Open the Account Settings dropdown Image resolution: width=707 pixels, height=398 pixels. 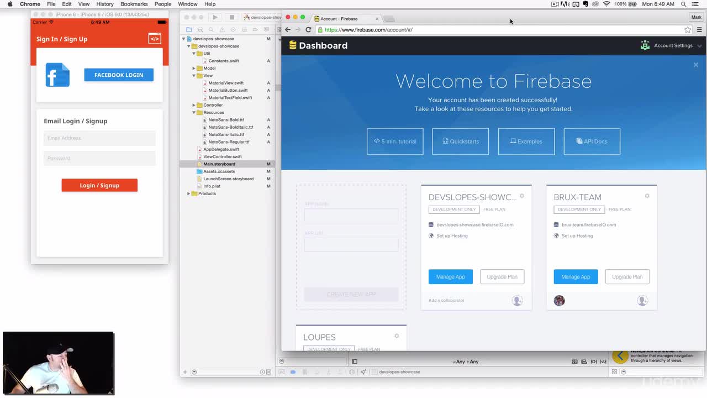[x=671, y=45]
